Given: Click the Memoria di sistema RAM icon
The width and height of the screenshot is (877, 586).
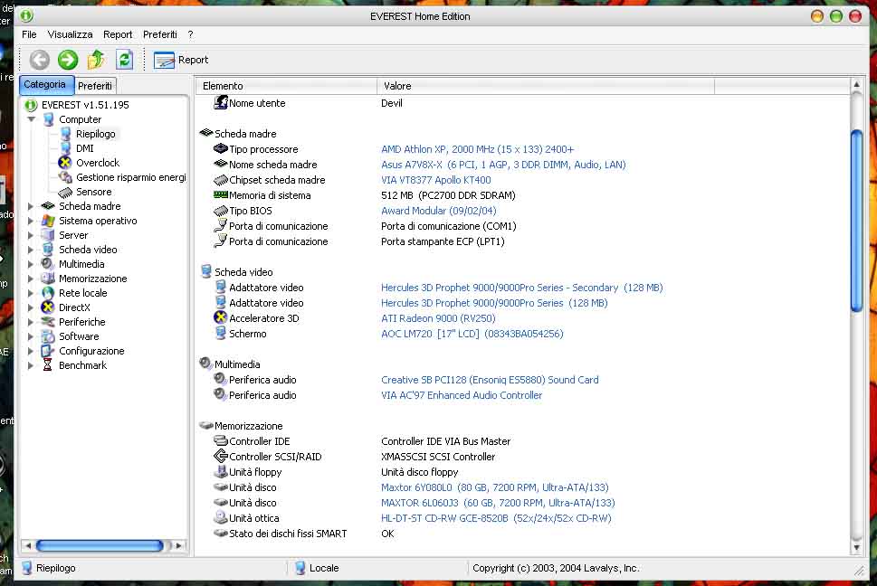Looking at the screenshot, I should click(x=220, y=195).
